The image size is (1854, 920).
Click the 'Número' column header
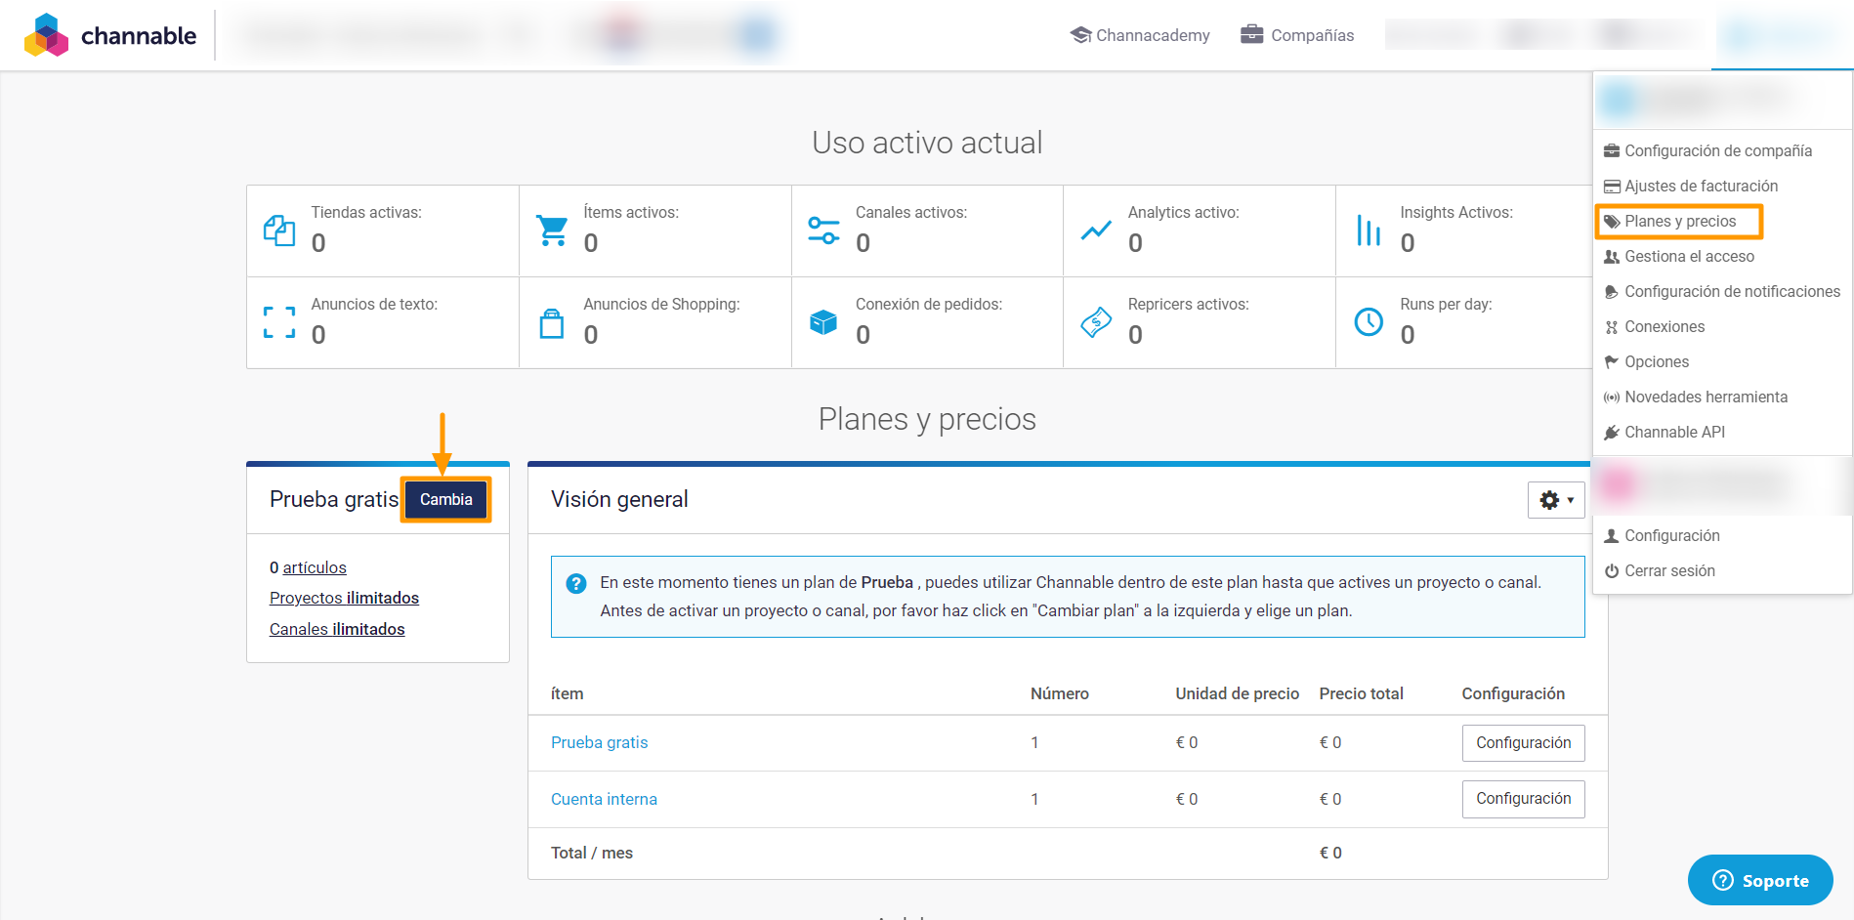tap(1059, 694)
